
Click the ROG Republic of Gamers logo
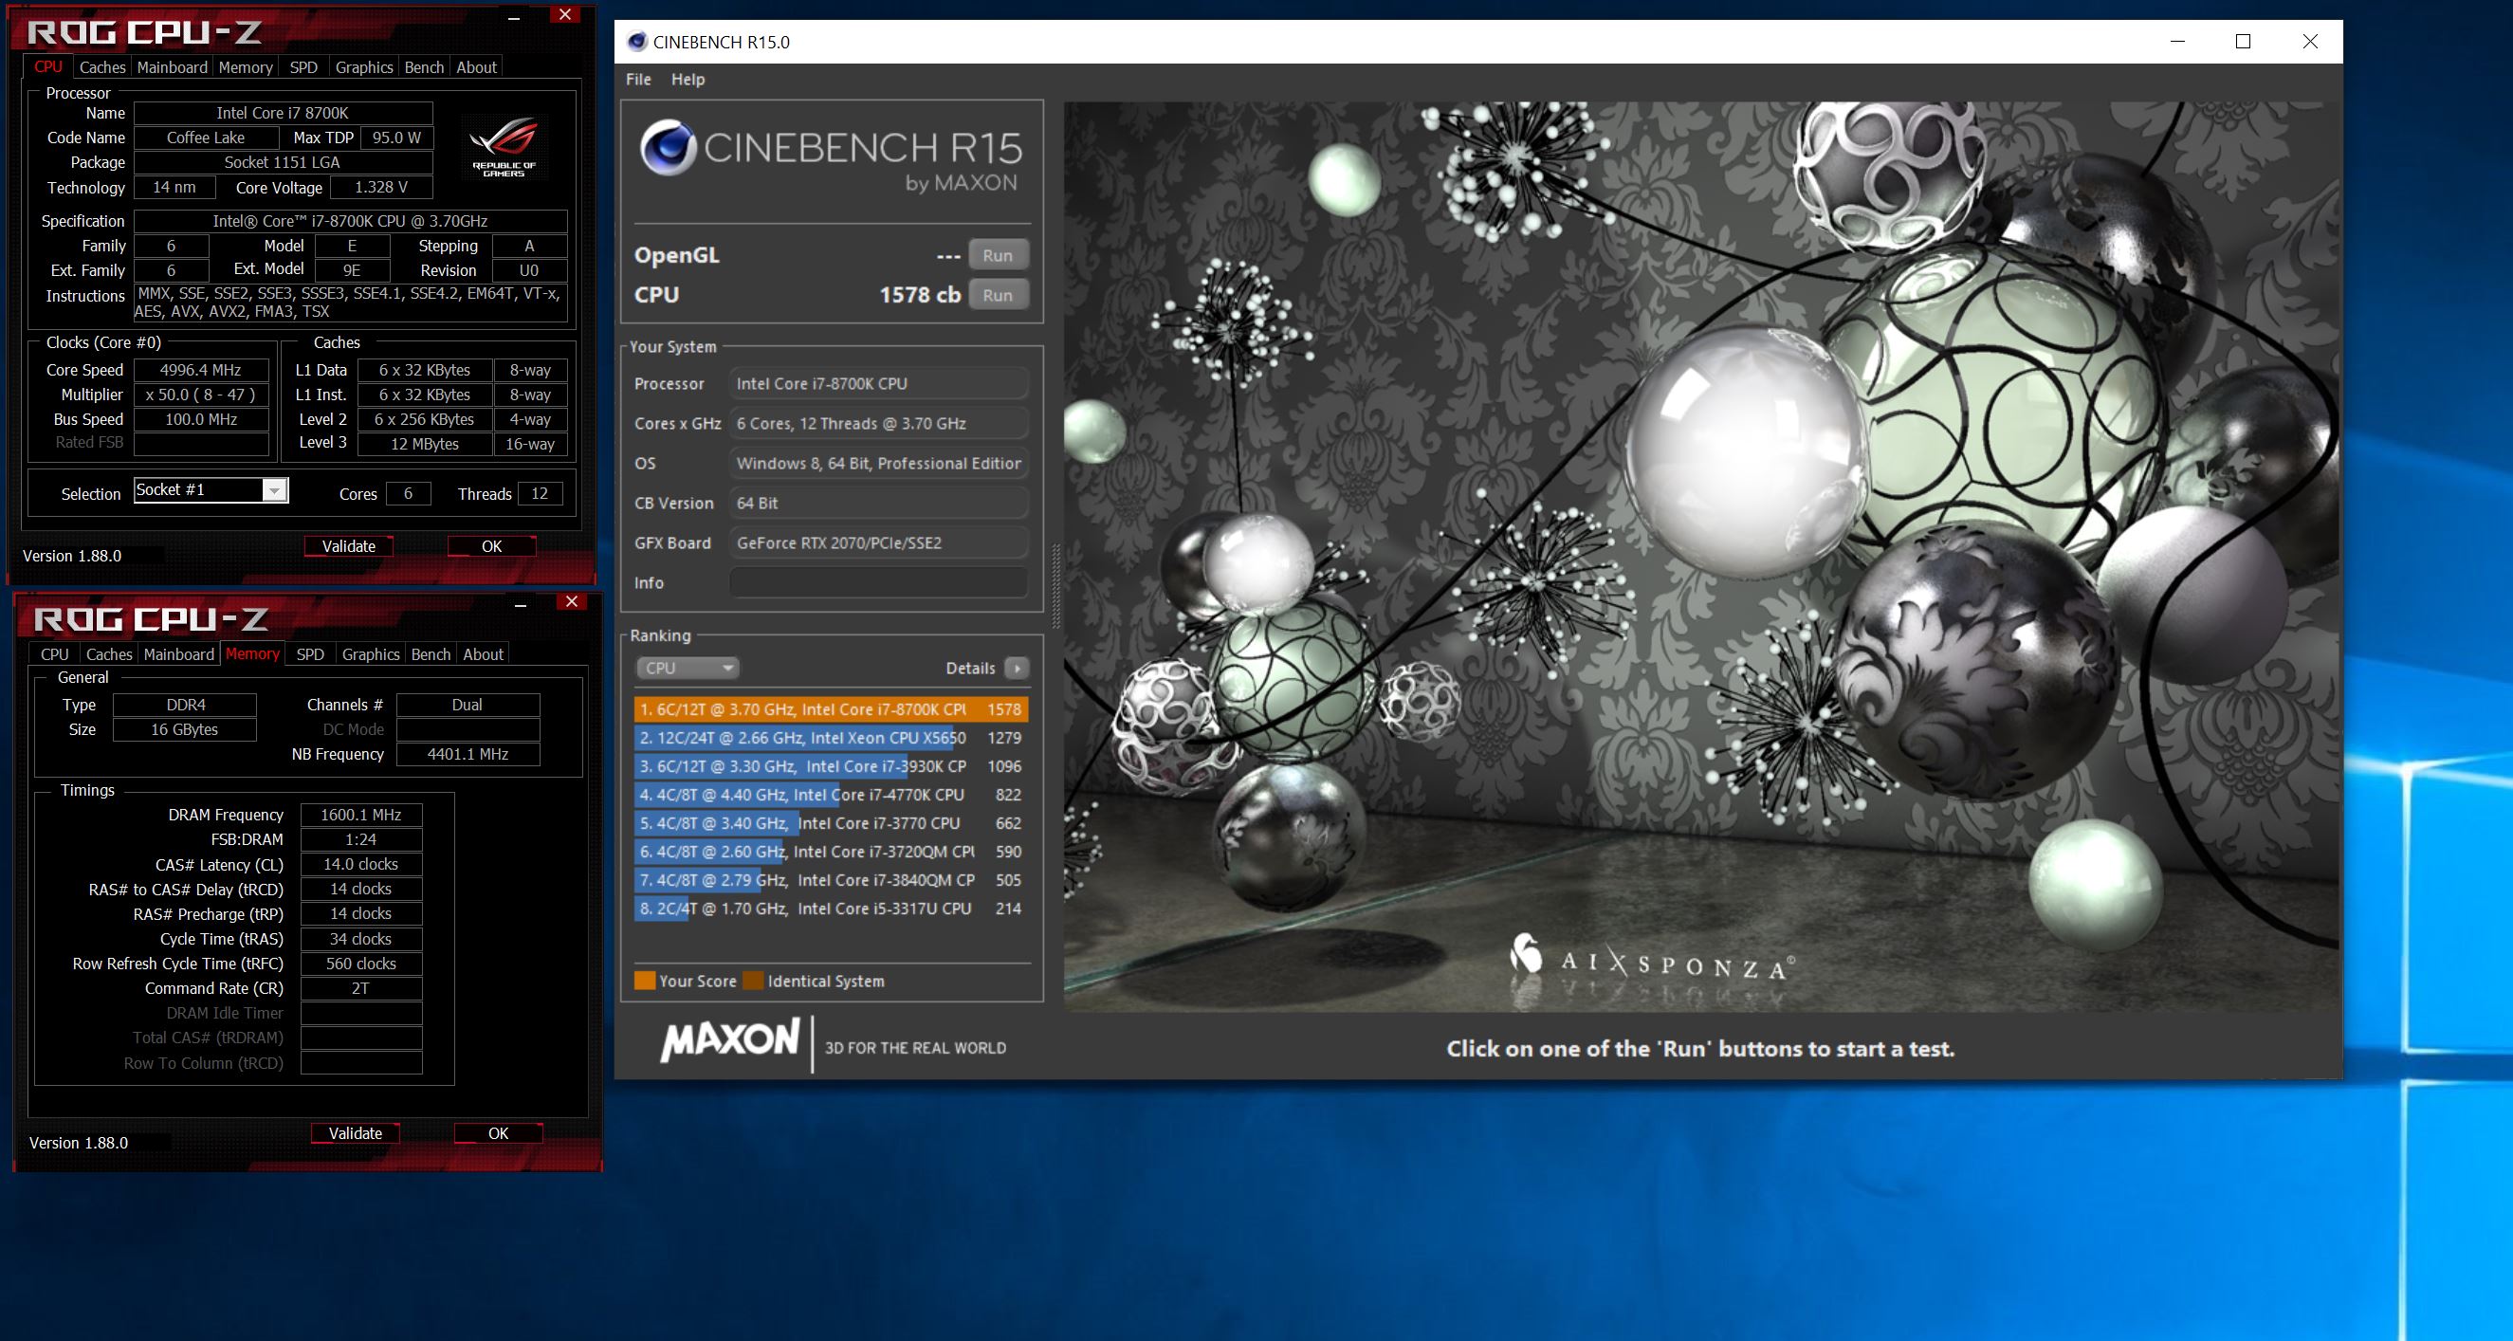(x=504, y=145)
